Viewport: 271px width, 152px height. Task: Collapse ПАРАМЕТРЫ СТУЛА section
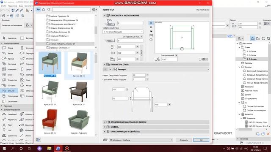point(105,64)
